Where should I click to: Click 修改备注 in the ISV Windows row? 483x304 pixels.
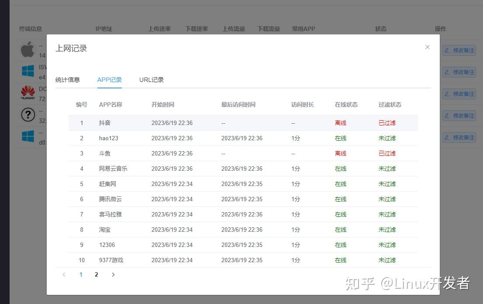[x=459, y=72]
